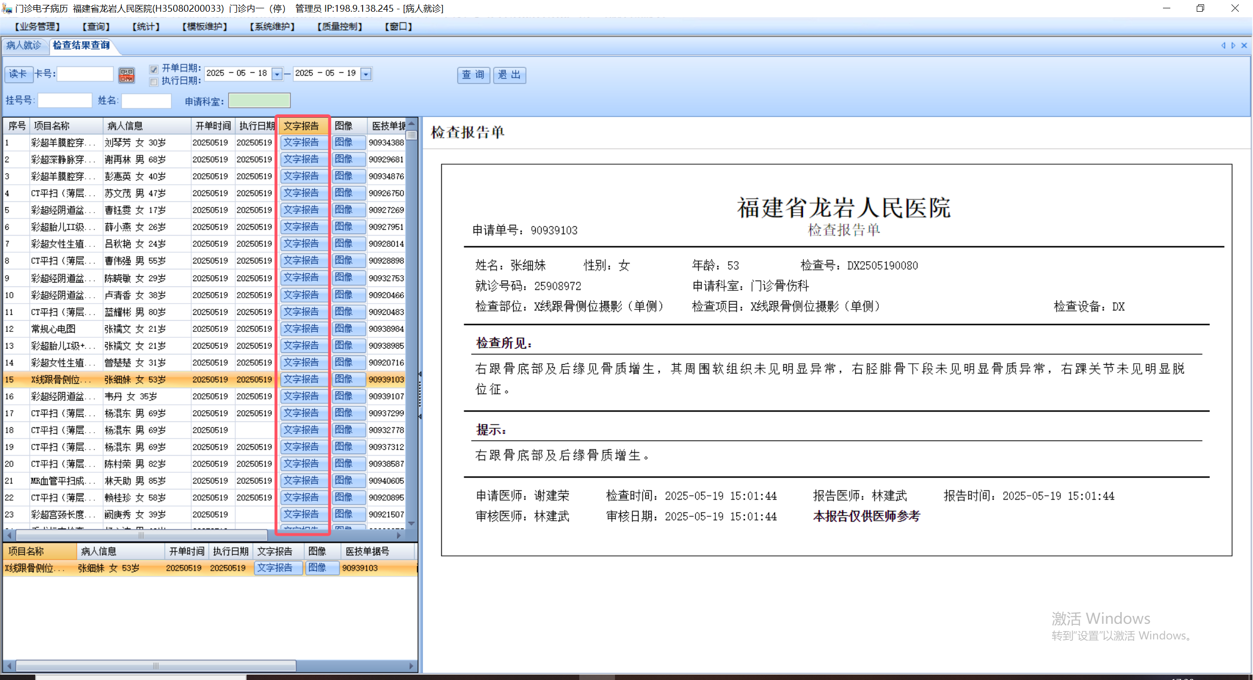Open end date 2025-05-19 dropdown

pos(365,74)
